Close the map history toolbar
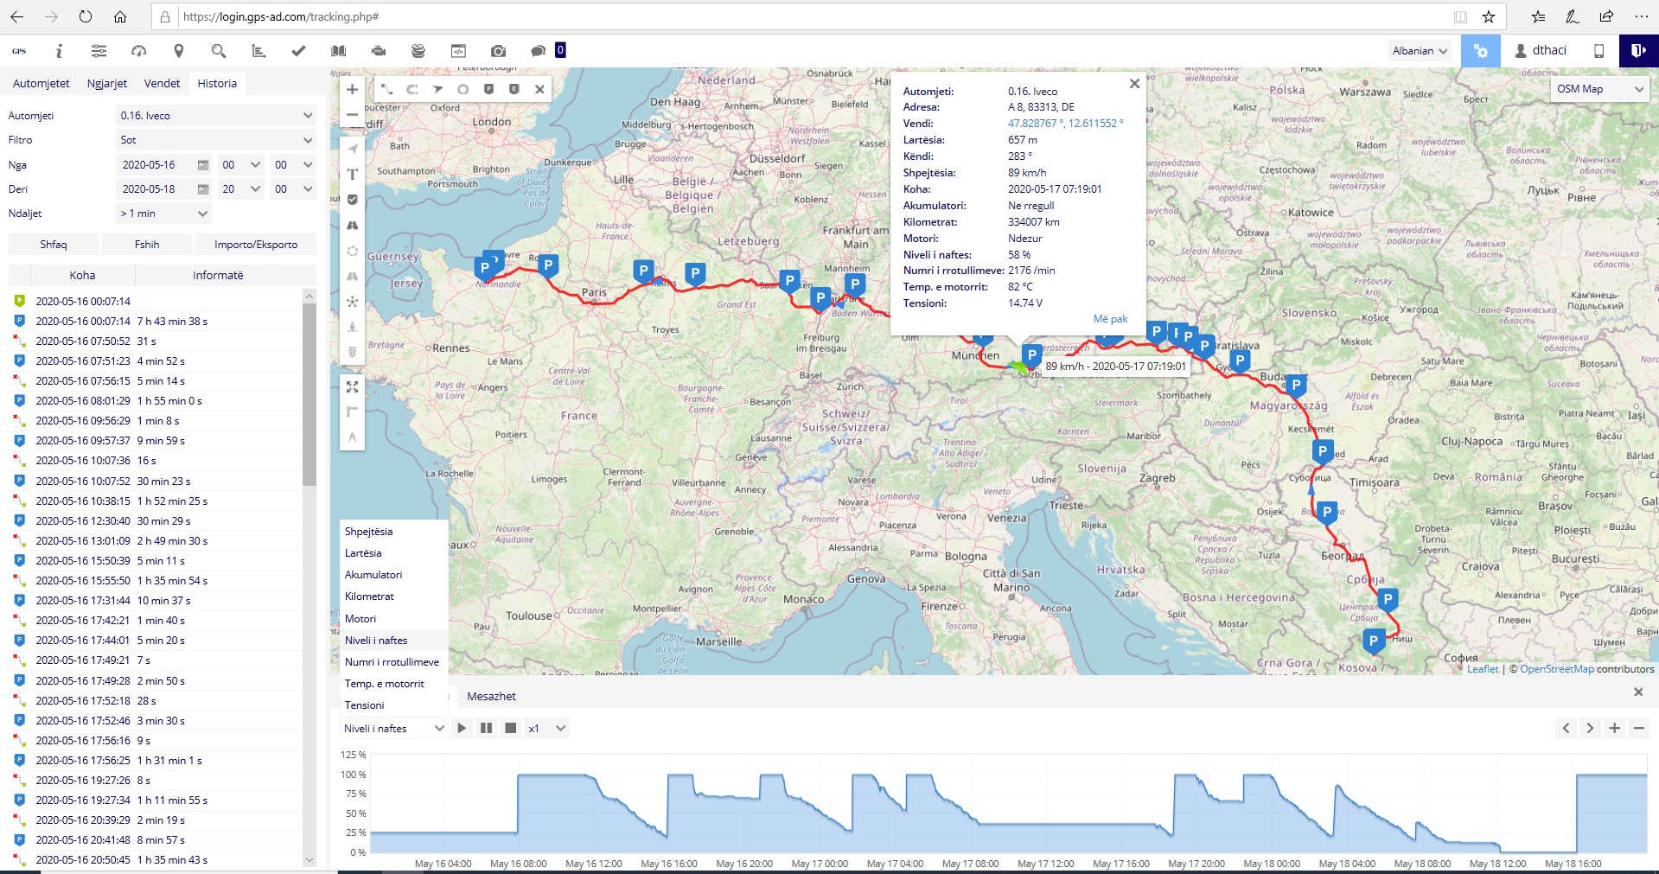Screen dimensions: 1659x874 (x=539, y=89)
